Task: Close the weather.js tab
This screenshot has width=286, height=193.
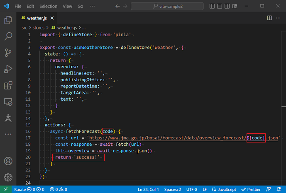Action: coord(52,18)
